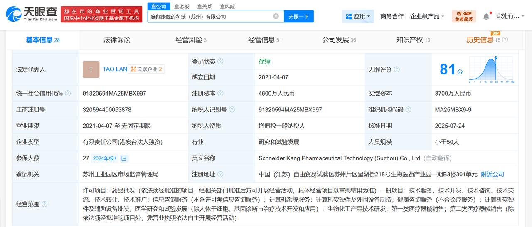Click taxpayer qualification 增值税一般纳税人
Viewport: 532px width, 227px height.
click(282, 126)
